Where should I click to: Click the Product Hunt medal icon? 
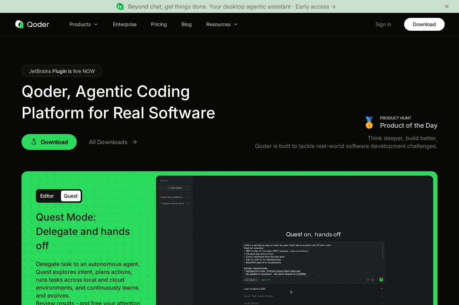click(x=369, y=123)
